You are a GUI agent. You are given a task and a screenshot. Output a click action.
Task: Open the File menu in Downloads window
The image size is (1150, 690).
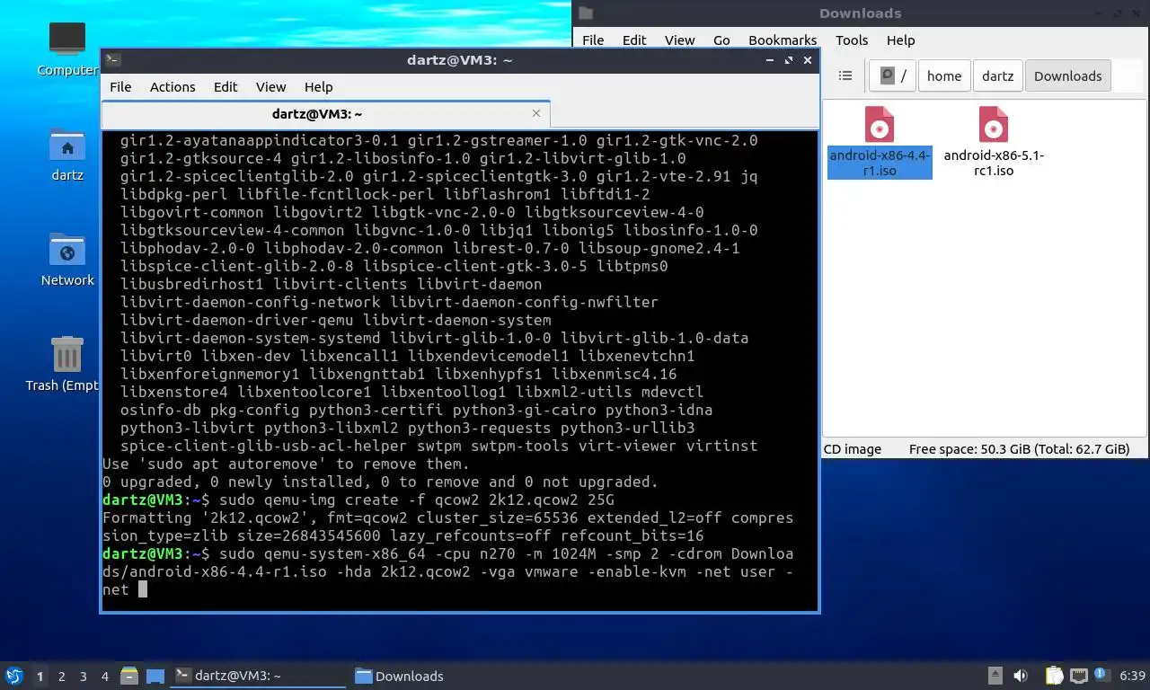[593, 40]
